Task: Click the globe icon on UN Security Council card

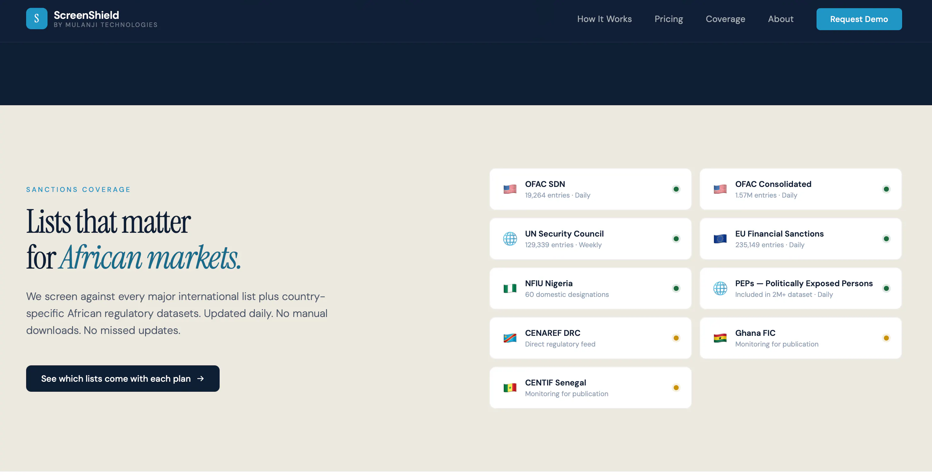Action: tap(510, 239)
